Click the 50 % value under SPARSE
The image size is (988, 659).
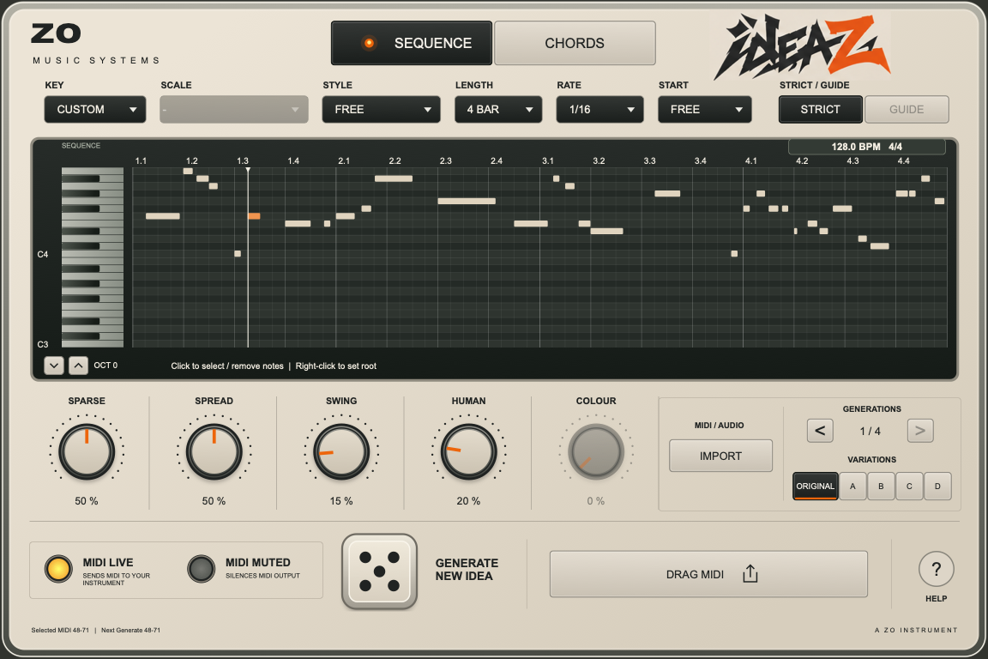click(x=87, y=501)
